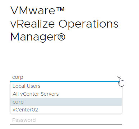Click the corp text in the selector field

[x=18, y=77]
